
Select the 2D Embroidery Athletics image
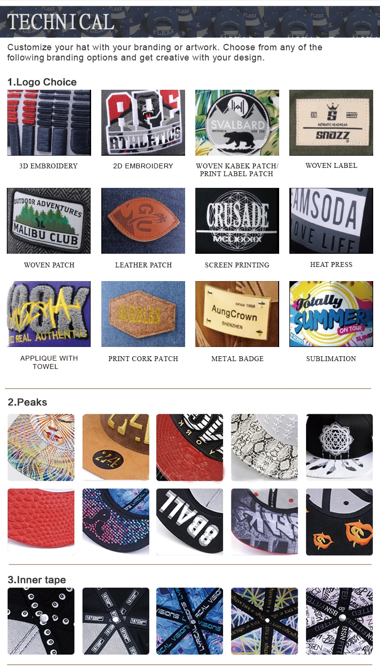click(x=143, y=122)
